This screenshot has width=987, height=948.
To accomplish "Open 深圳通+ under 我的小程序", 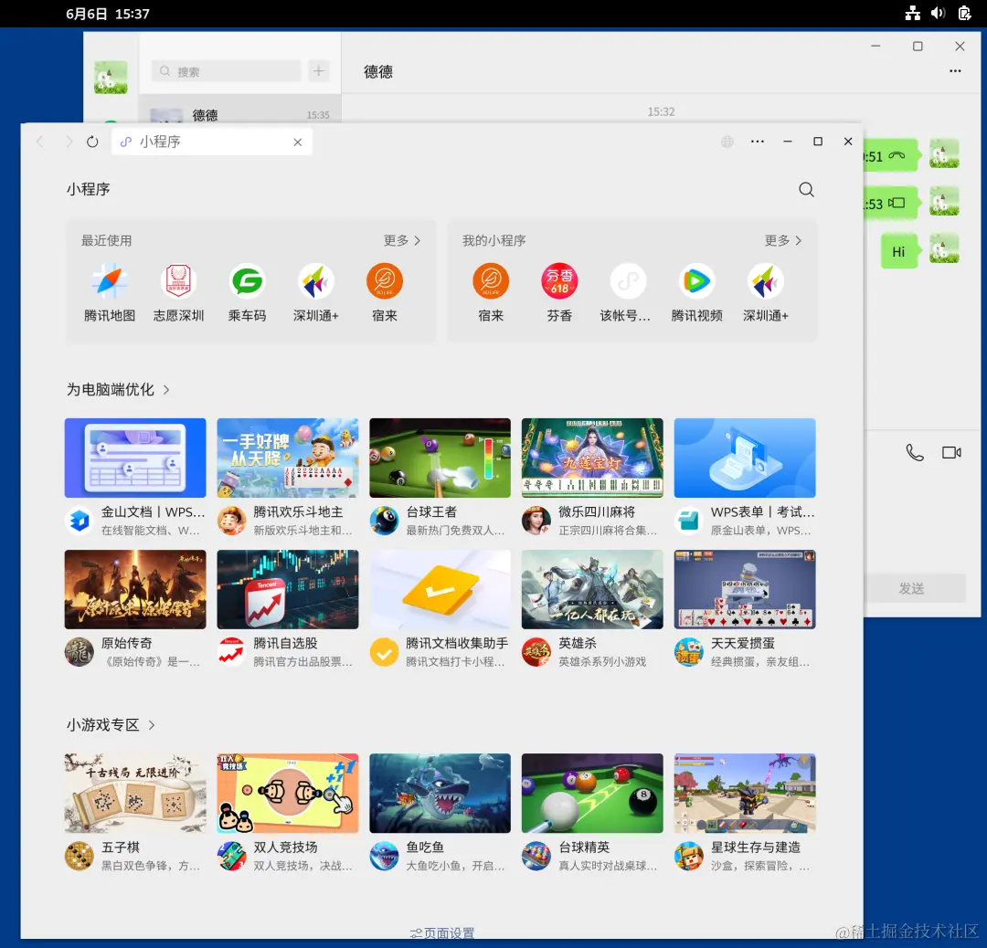I will [x=766, y=280].
